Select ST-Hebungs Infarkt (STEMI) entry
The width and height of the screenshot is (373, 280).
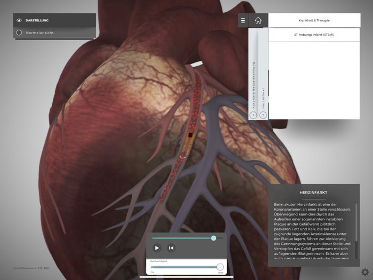click(314, 35)
